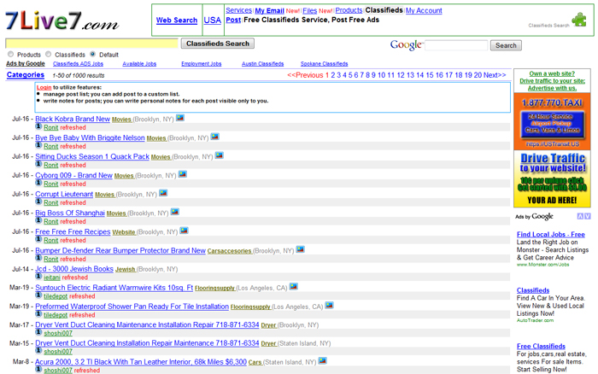
Task: Click the Drive Traffic to your website banner
Action: [x=552, y=178]
